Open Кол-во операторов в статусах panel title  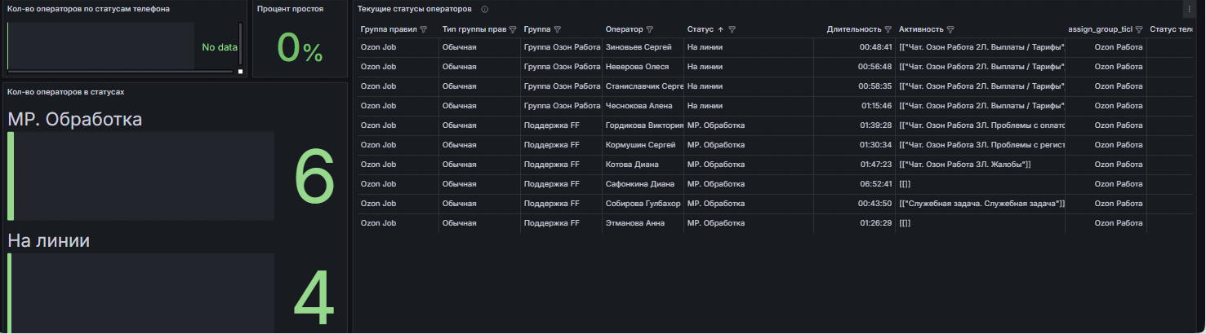pos(65,92)
